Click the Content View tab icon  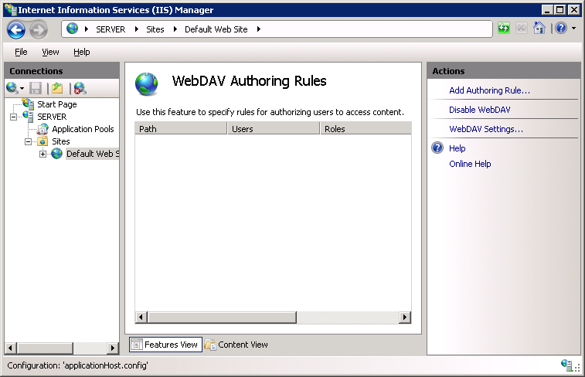pos(210,345)
